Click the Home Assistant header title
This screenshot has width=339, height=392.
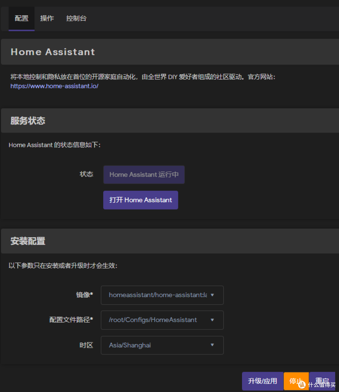coord(53,52)
